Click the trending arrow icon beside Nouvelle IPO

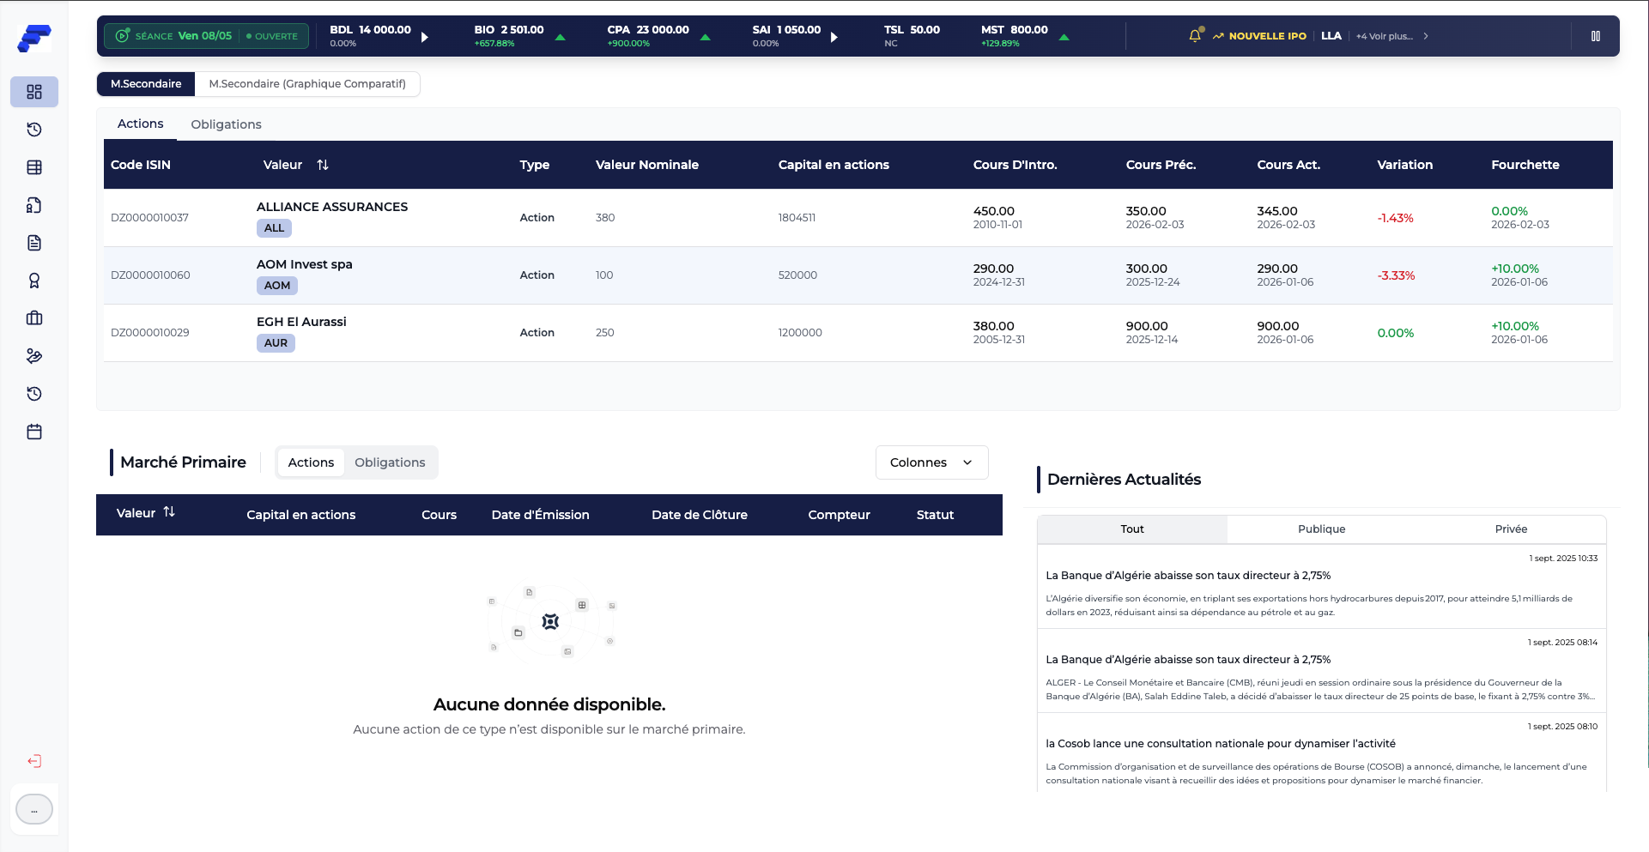pos(1218,36)
